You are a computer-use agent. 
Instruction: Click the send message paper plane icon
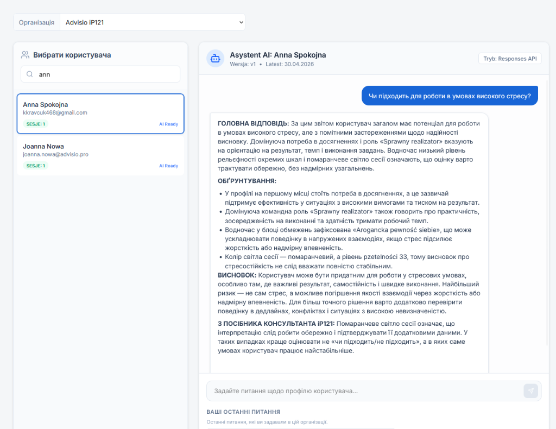531,390
